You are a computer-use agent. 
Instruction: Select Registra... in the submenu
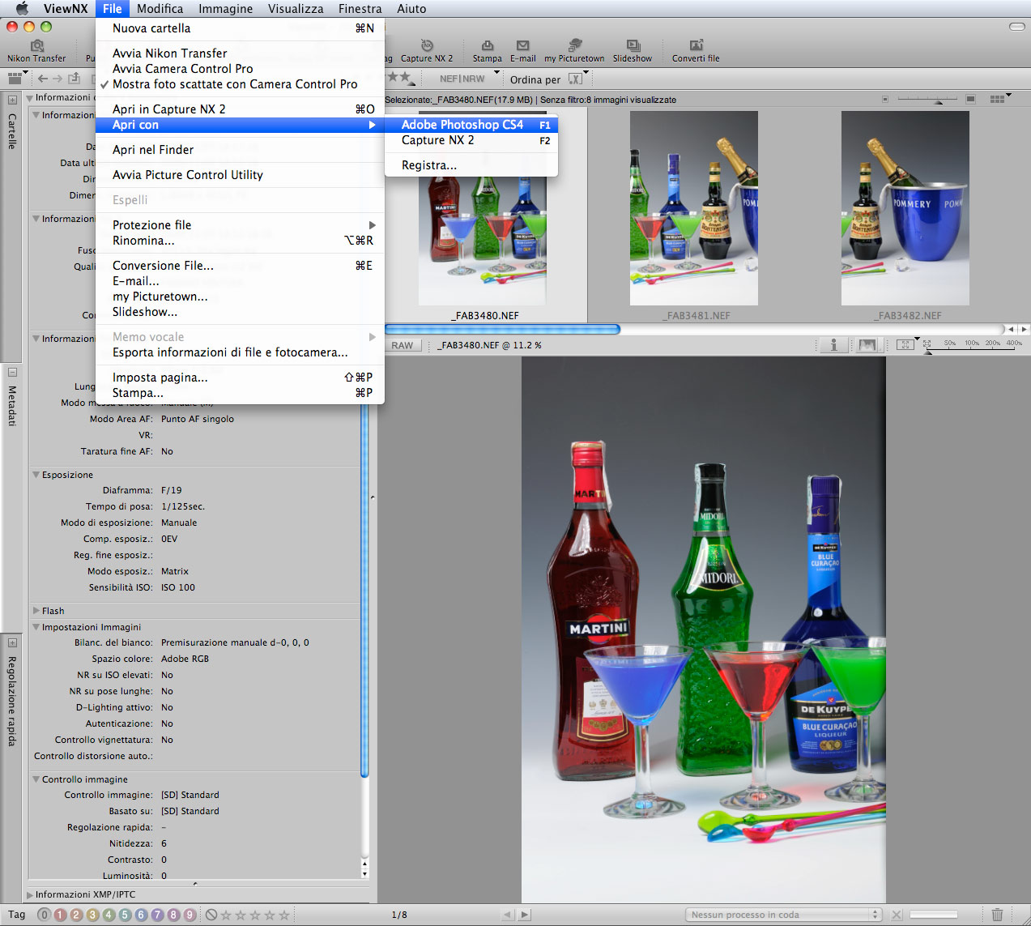pos(471,165)
